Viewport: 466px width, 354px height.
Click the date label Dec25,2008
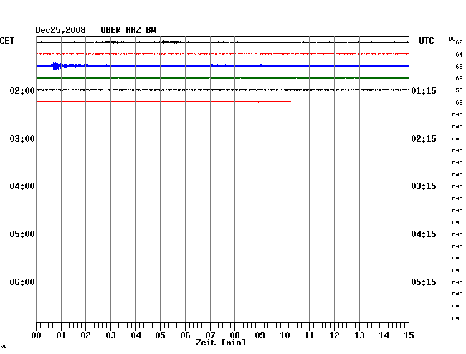(61, 30)
